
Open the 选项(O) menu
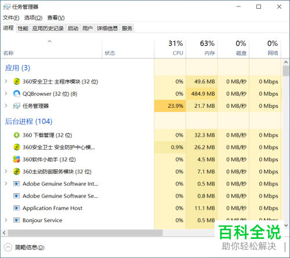click(x=33, y=18)
